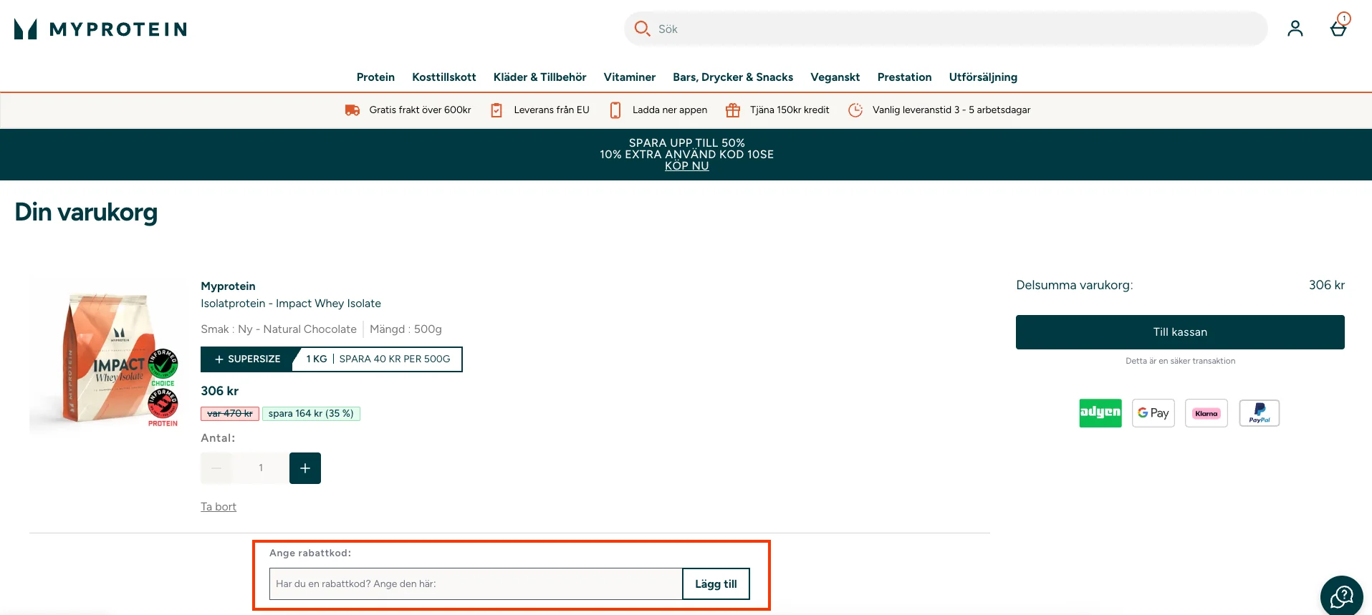The height and width of the screenshot is (615, 1372).
Task: Click the gift icon for credit offer
Action: click(732, 110)
